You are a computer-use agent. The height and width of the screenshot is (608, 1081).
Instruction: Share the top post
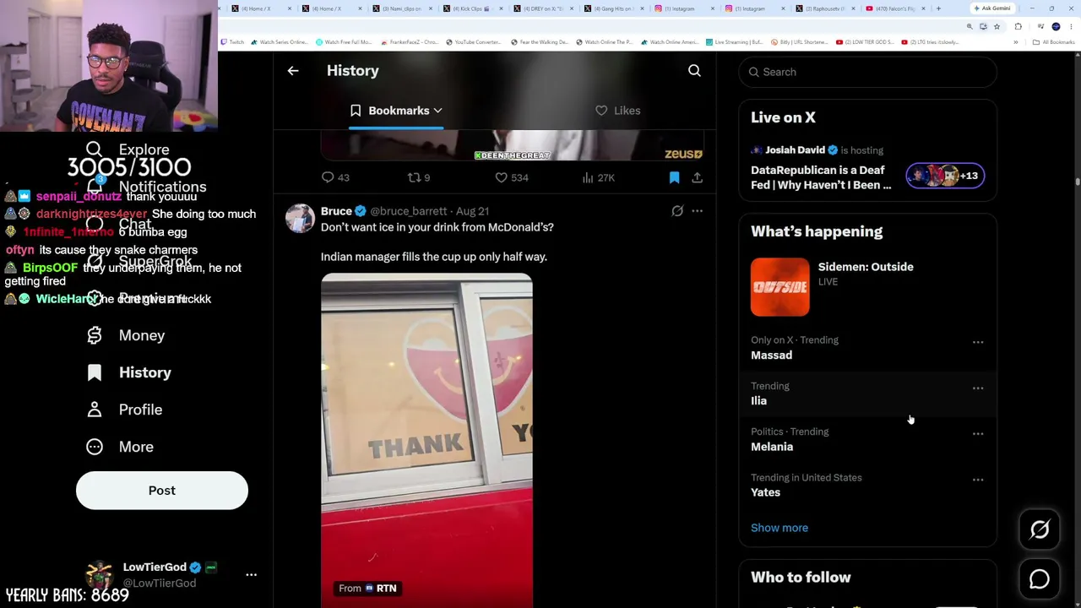(x=697, y=177)
